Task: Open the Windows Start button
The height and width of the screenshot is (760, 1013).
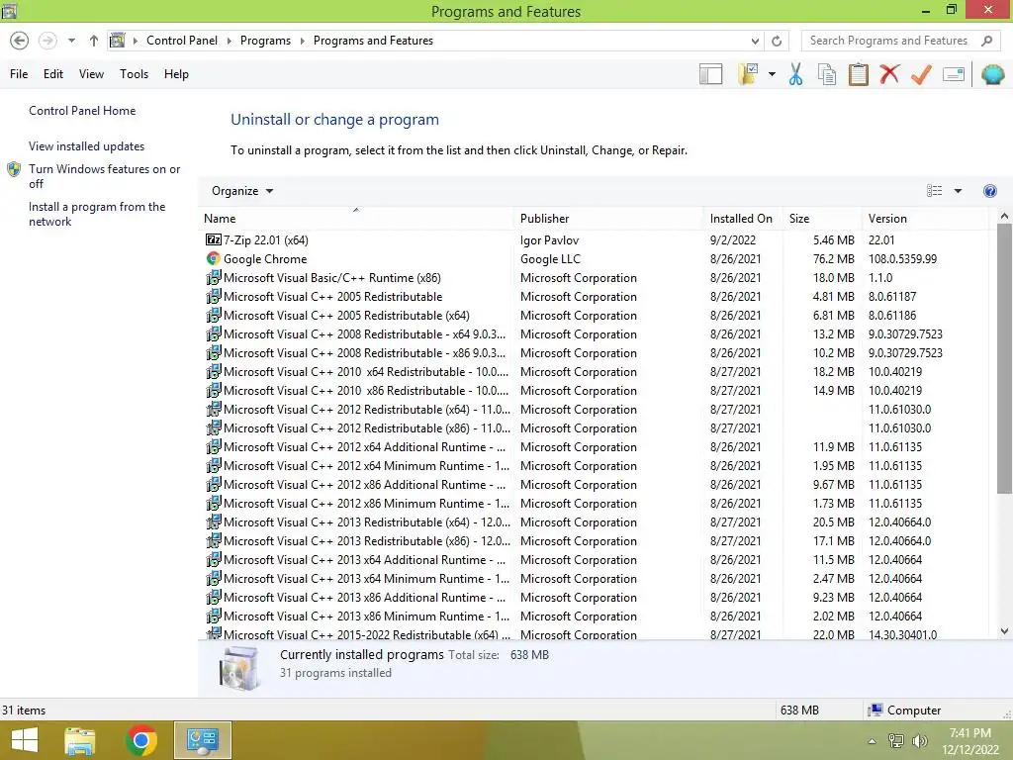Action: click(x=25, y=740)
